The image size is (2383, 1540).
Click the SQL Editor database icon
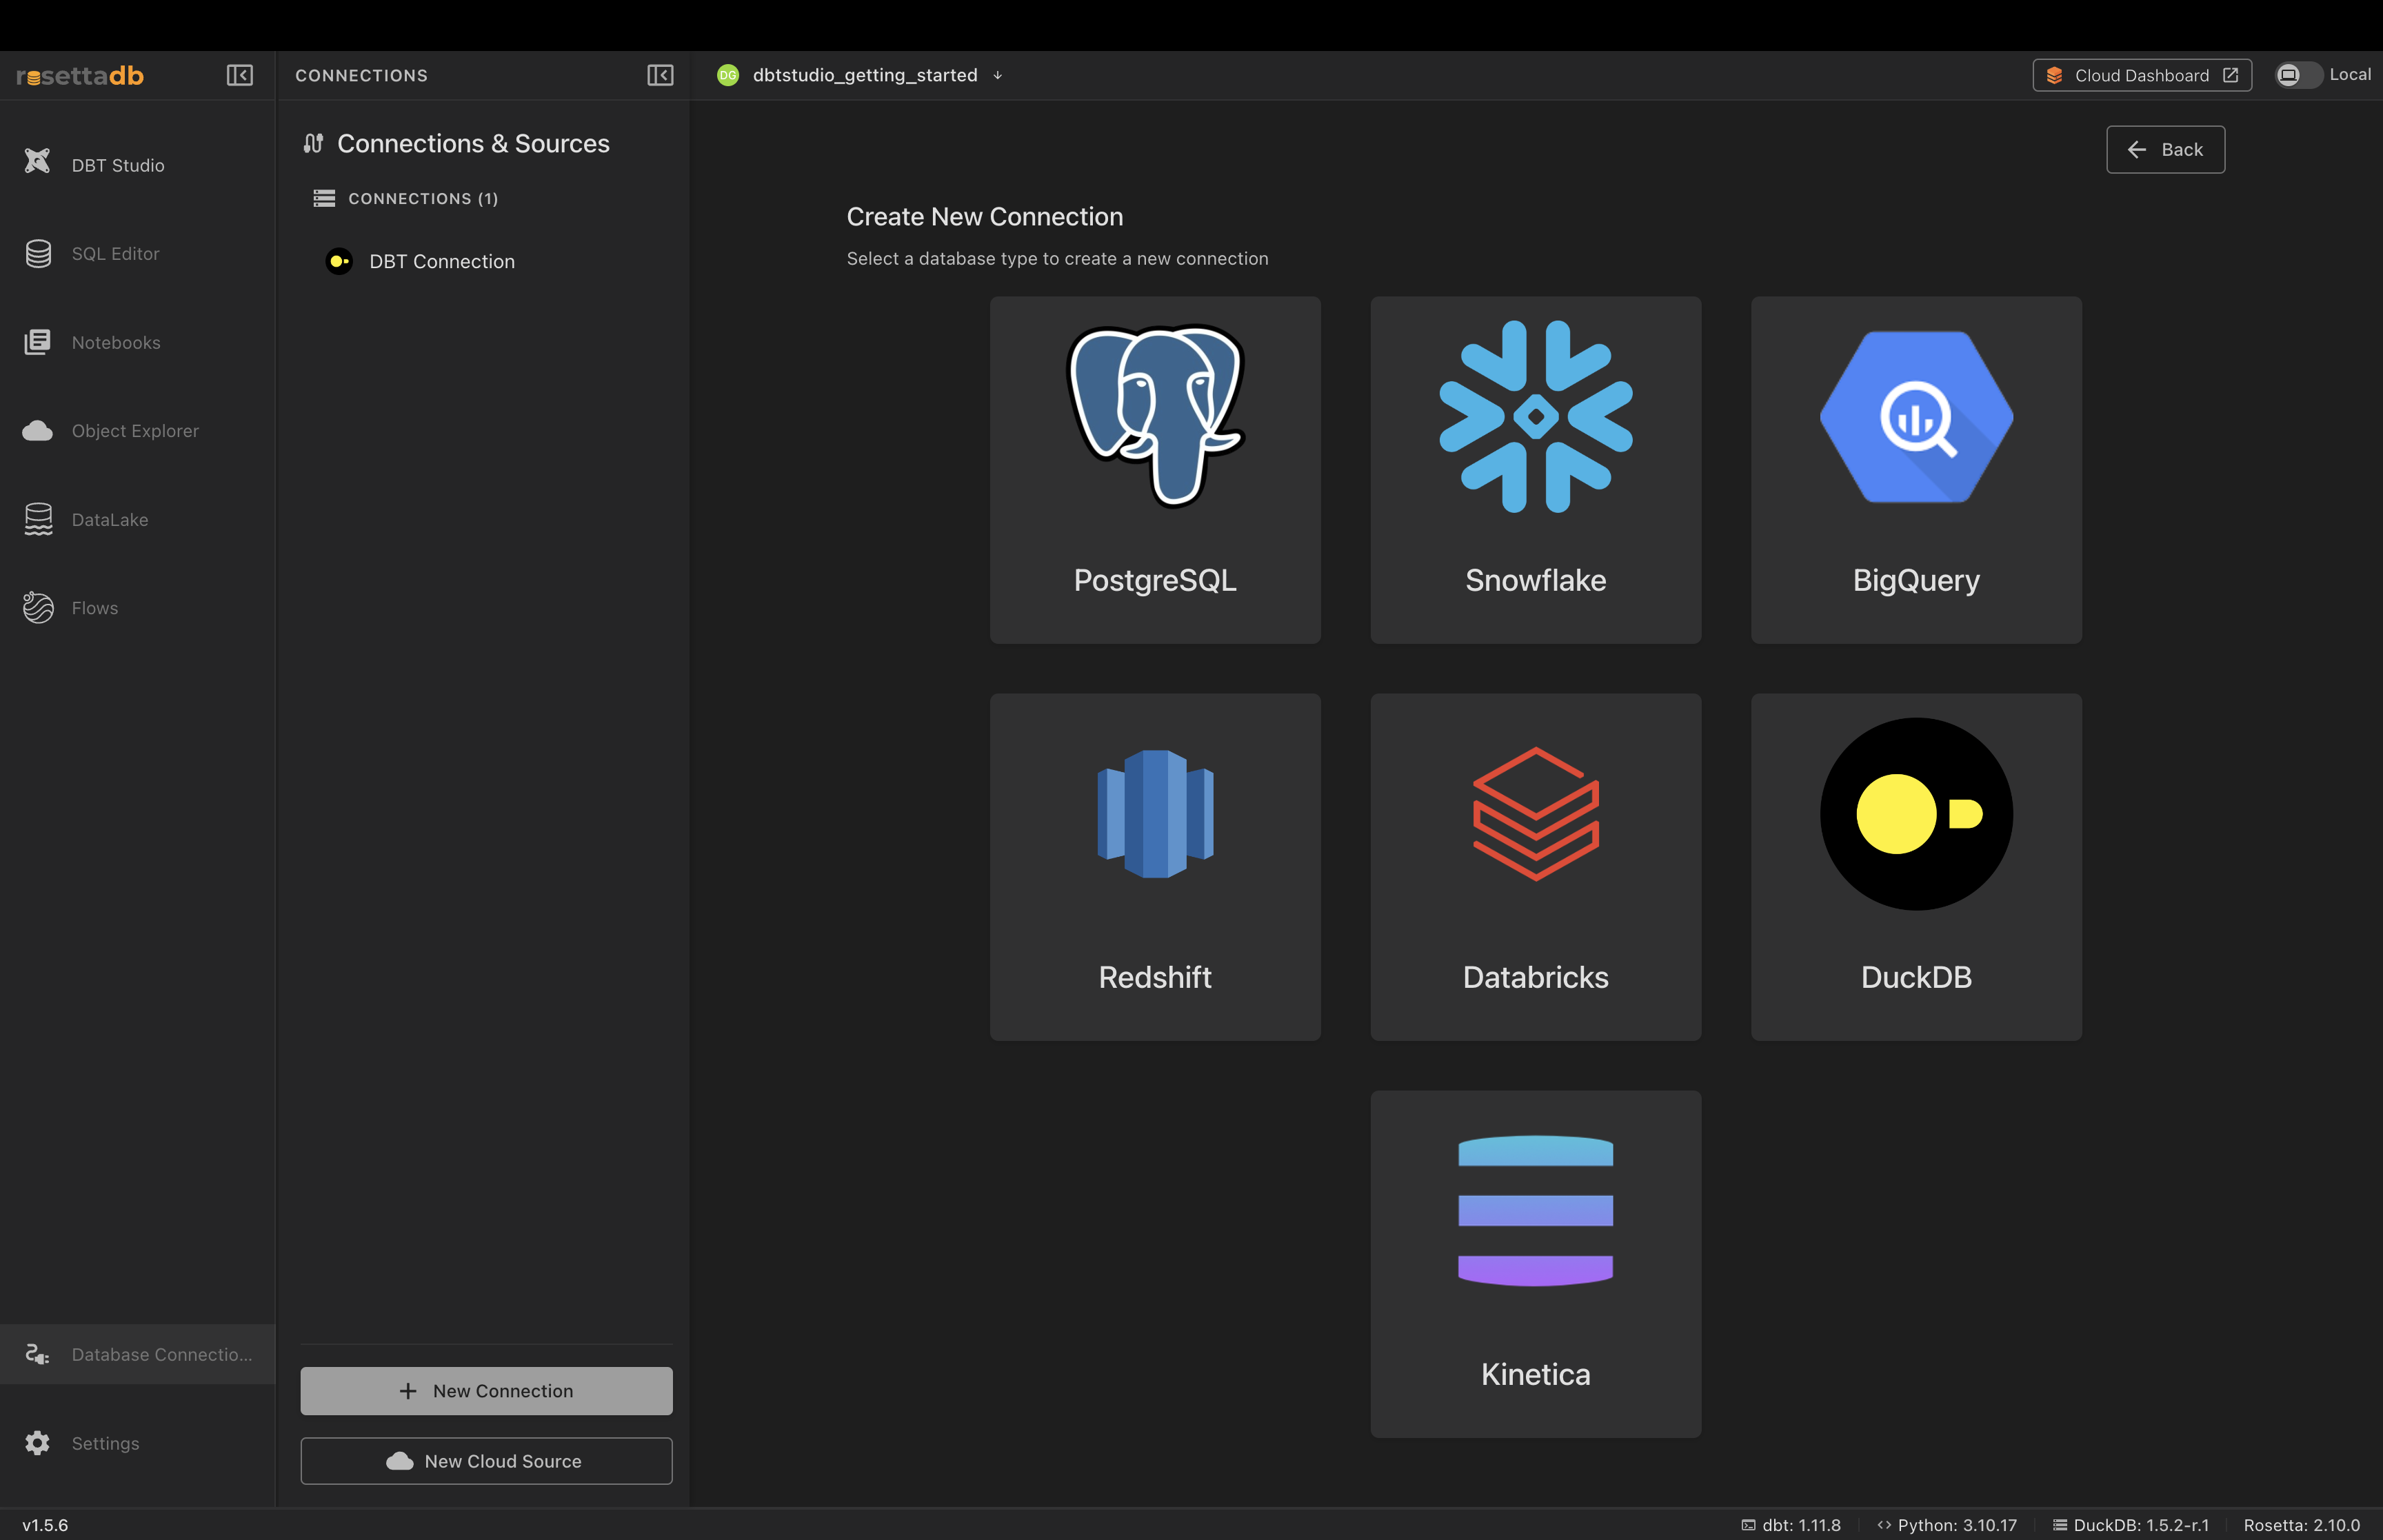point(38,254)
